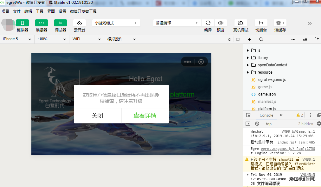Open the 文件 menu

(17, 11)
